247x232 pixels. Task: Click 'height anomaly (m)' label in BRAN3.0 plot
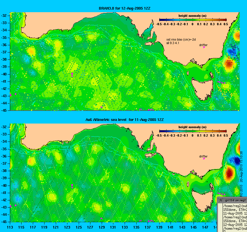[192, 16]
